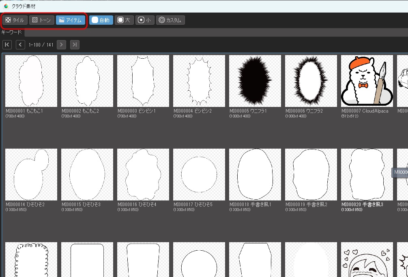Select the MI000003 ビシビシ1 thumbnail
Viewport: 408px width, 277px height.
click(143, 81)
